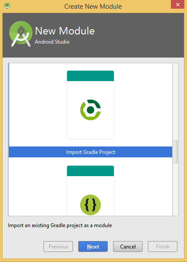Viewport: 187px width, 262px height.
Task: Click the scrollbar track above the thumb
Action: [x=176, y=102]
